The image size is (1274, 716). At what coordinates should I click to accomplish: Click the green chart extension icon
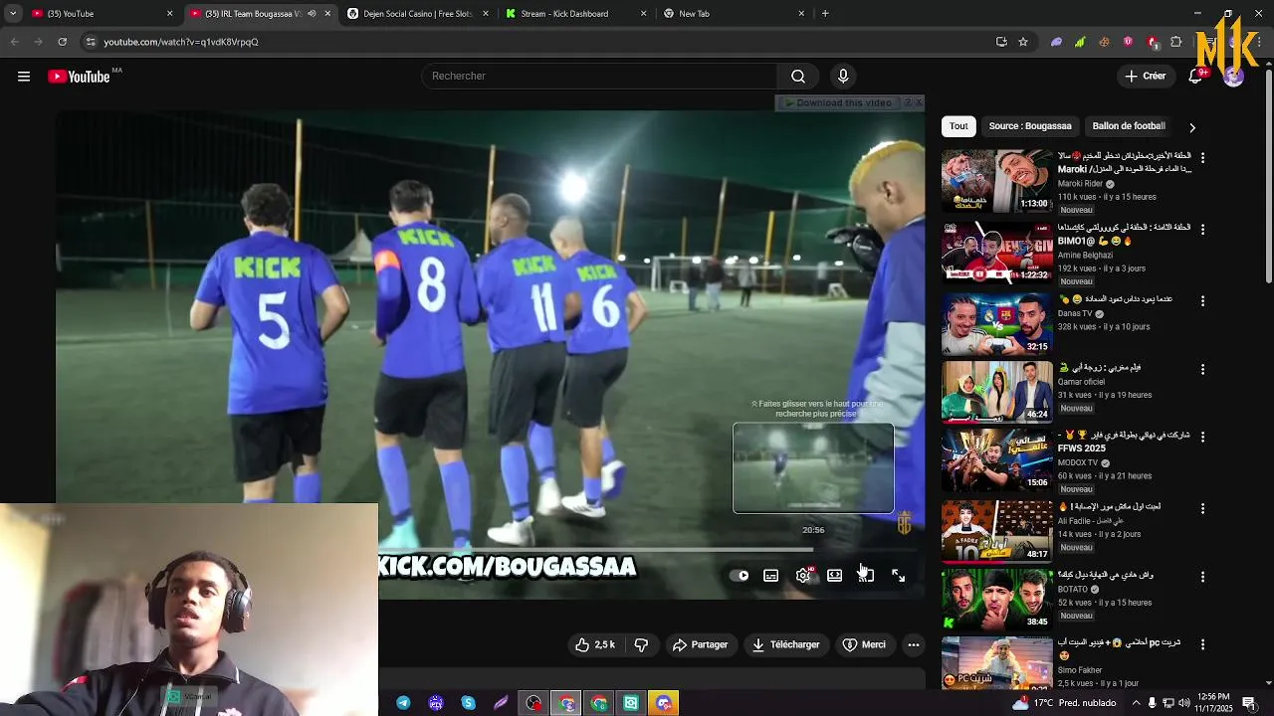pyautogui.click(x=1080, y=42)
